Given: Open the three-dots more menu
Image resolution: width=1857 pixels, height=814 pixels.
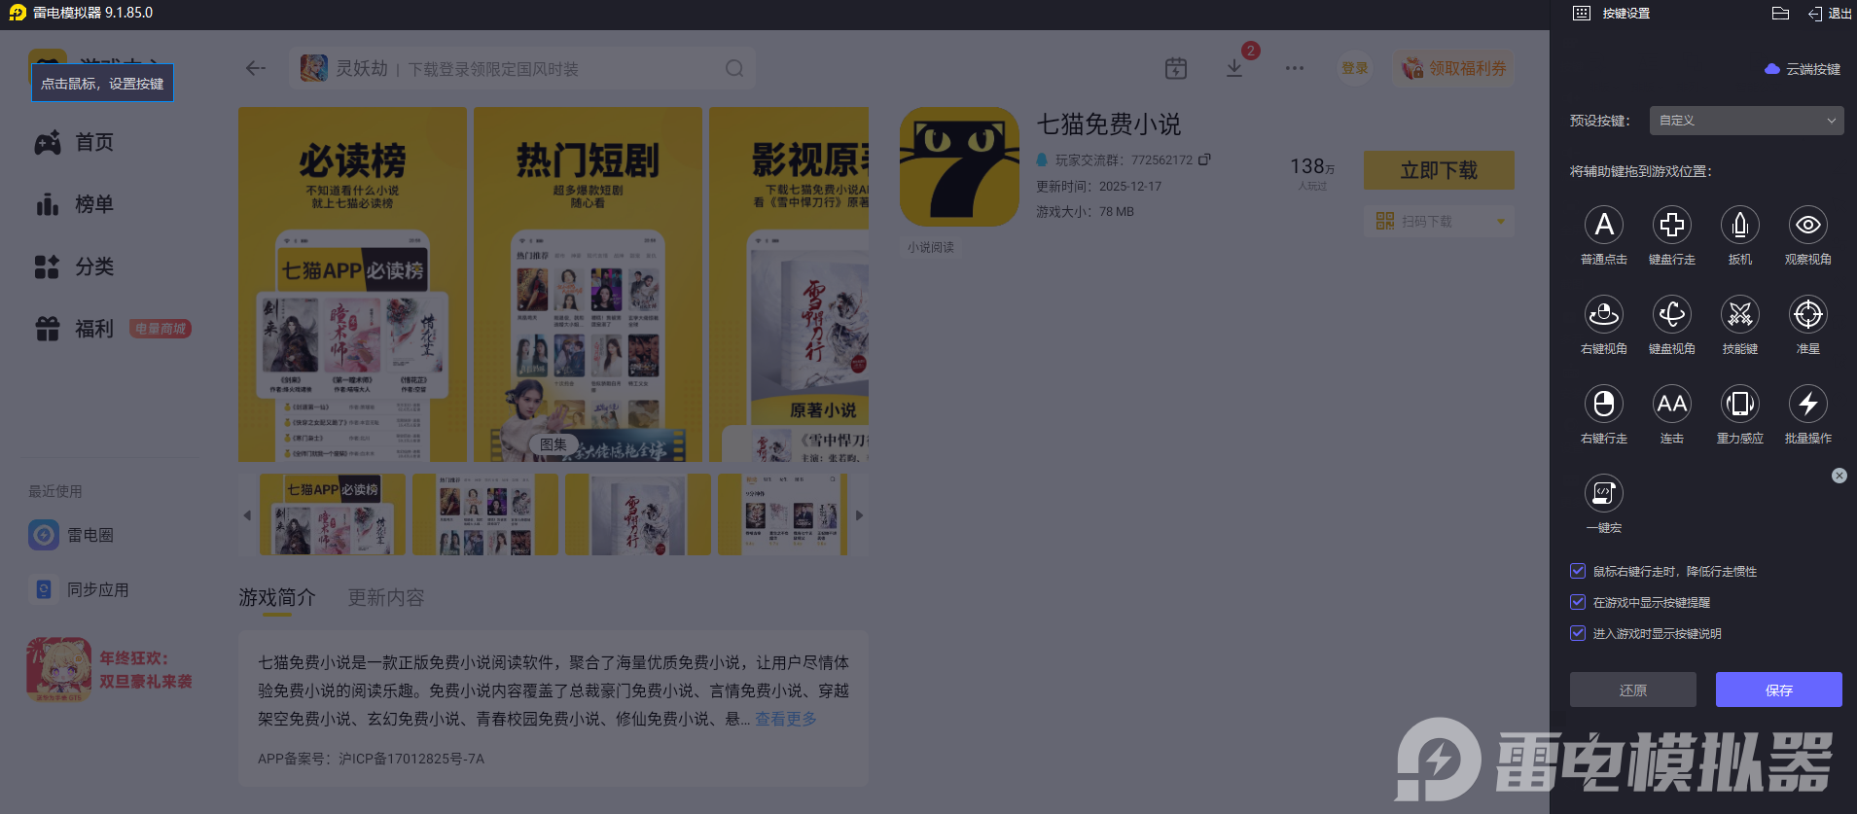Looking at the screenshot, I should (x=1294, y=68).
